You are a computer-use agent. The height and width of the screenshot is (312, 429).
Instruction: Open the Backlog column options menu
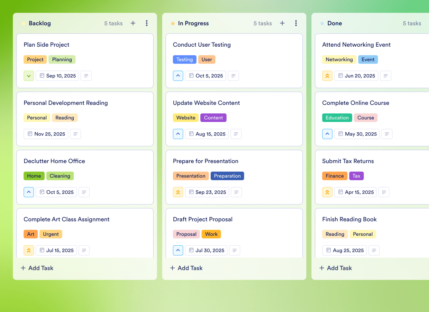point(147,23)
